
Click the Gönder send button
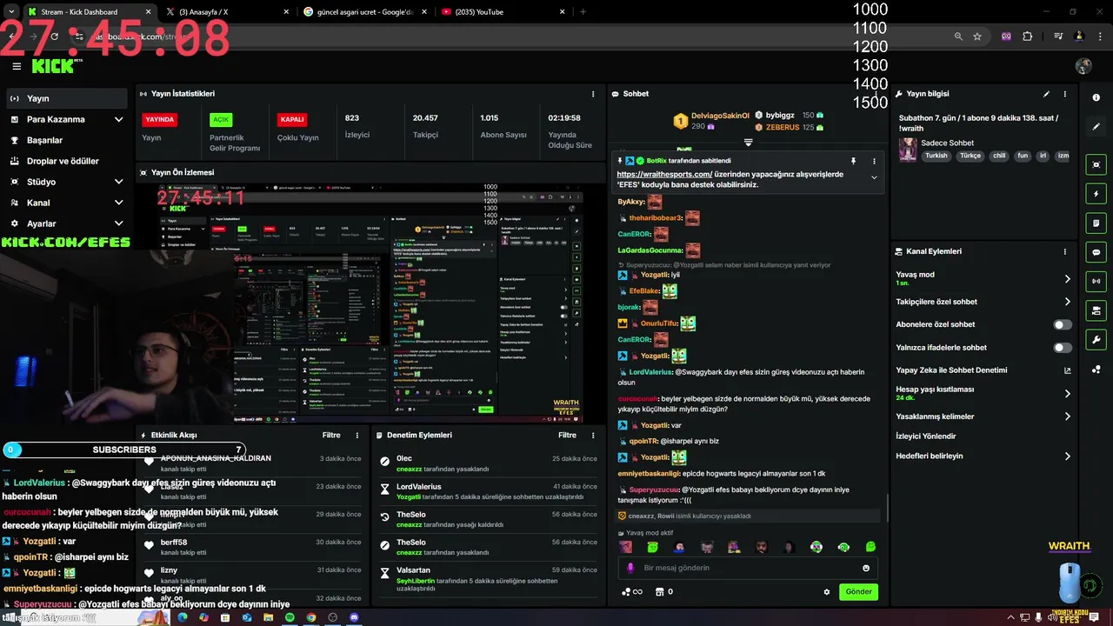click(x=858, y=592)
